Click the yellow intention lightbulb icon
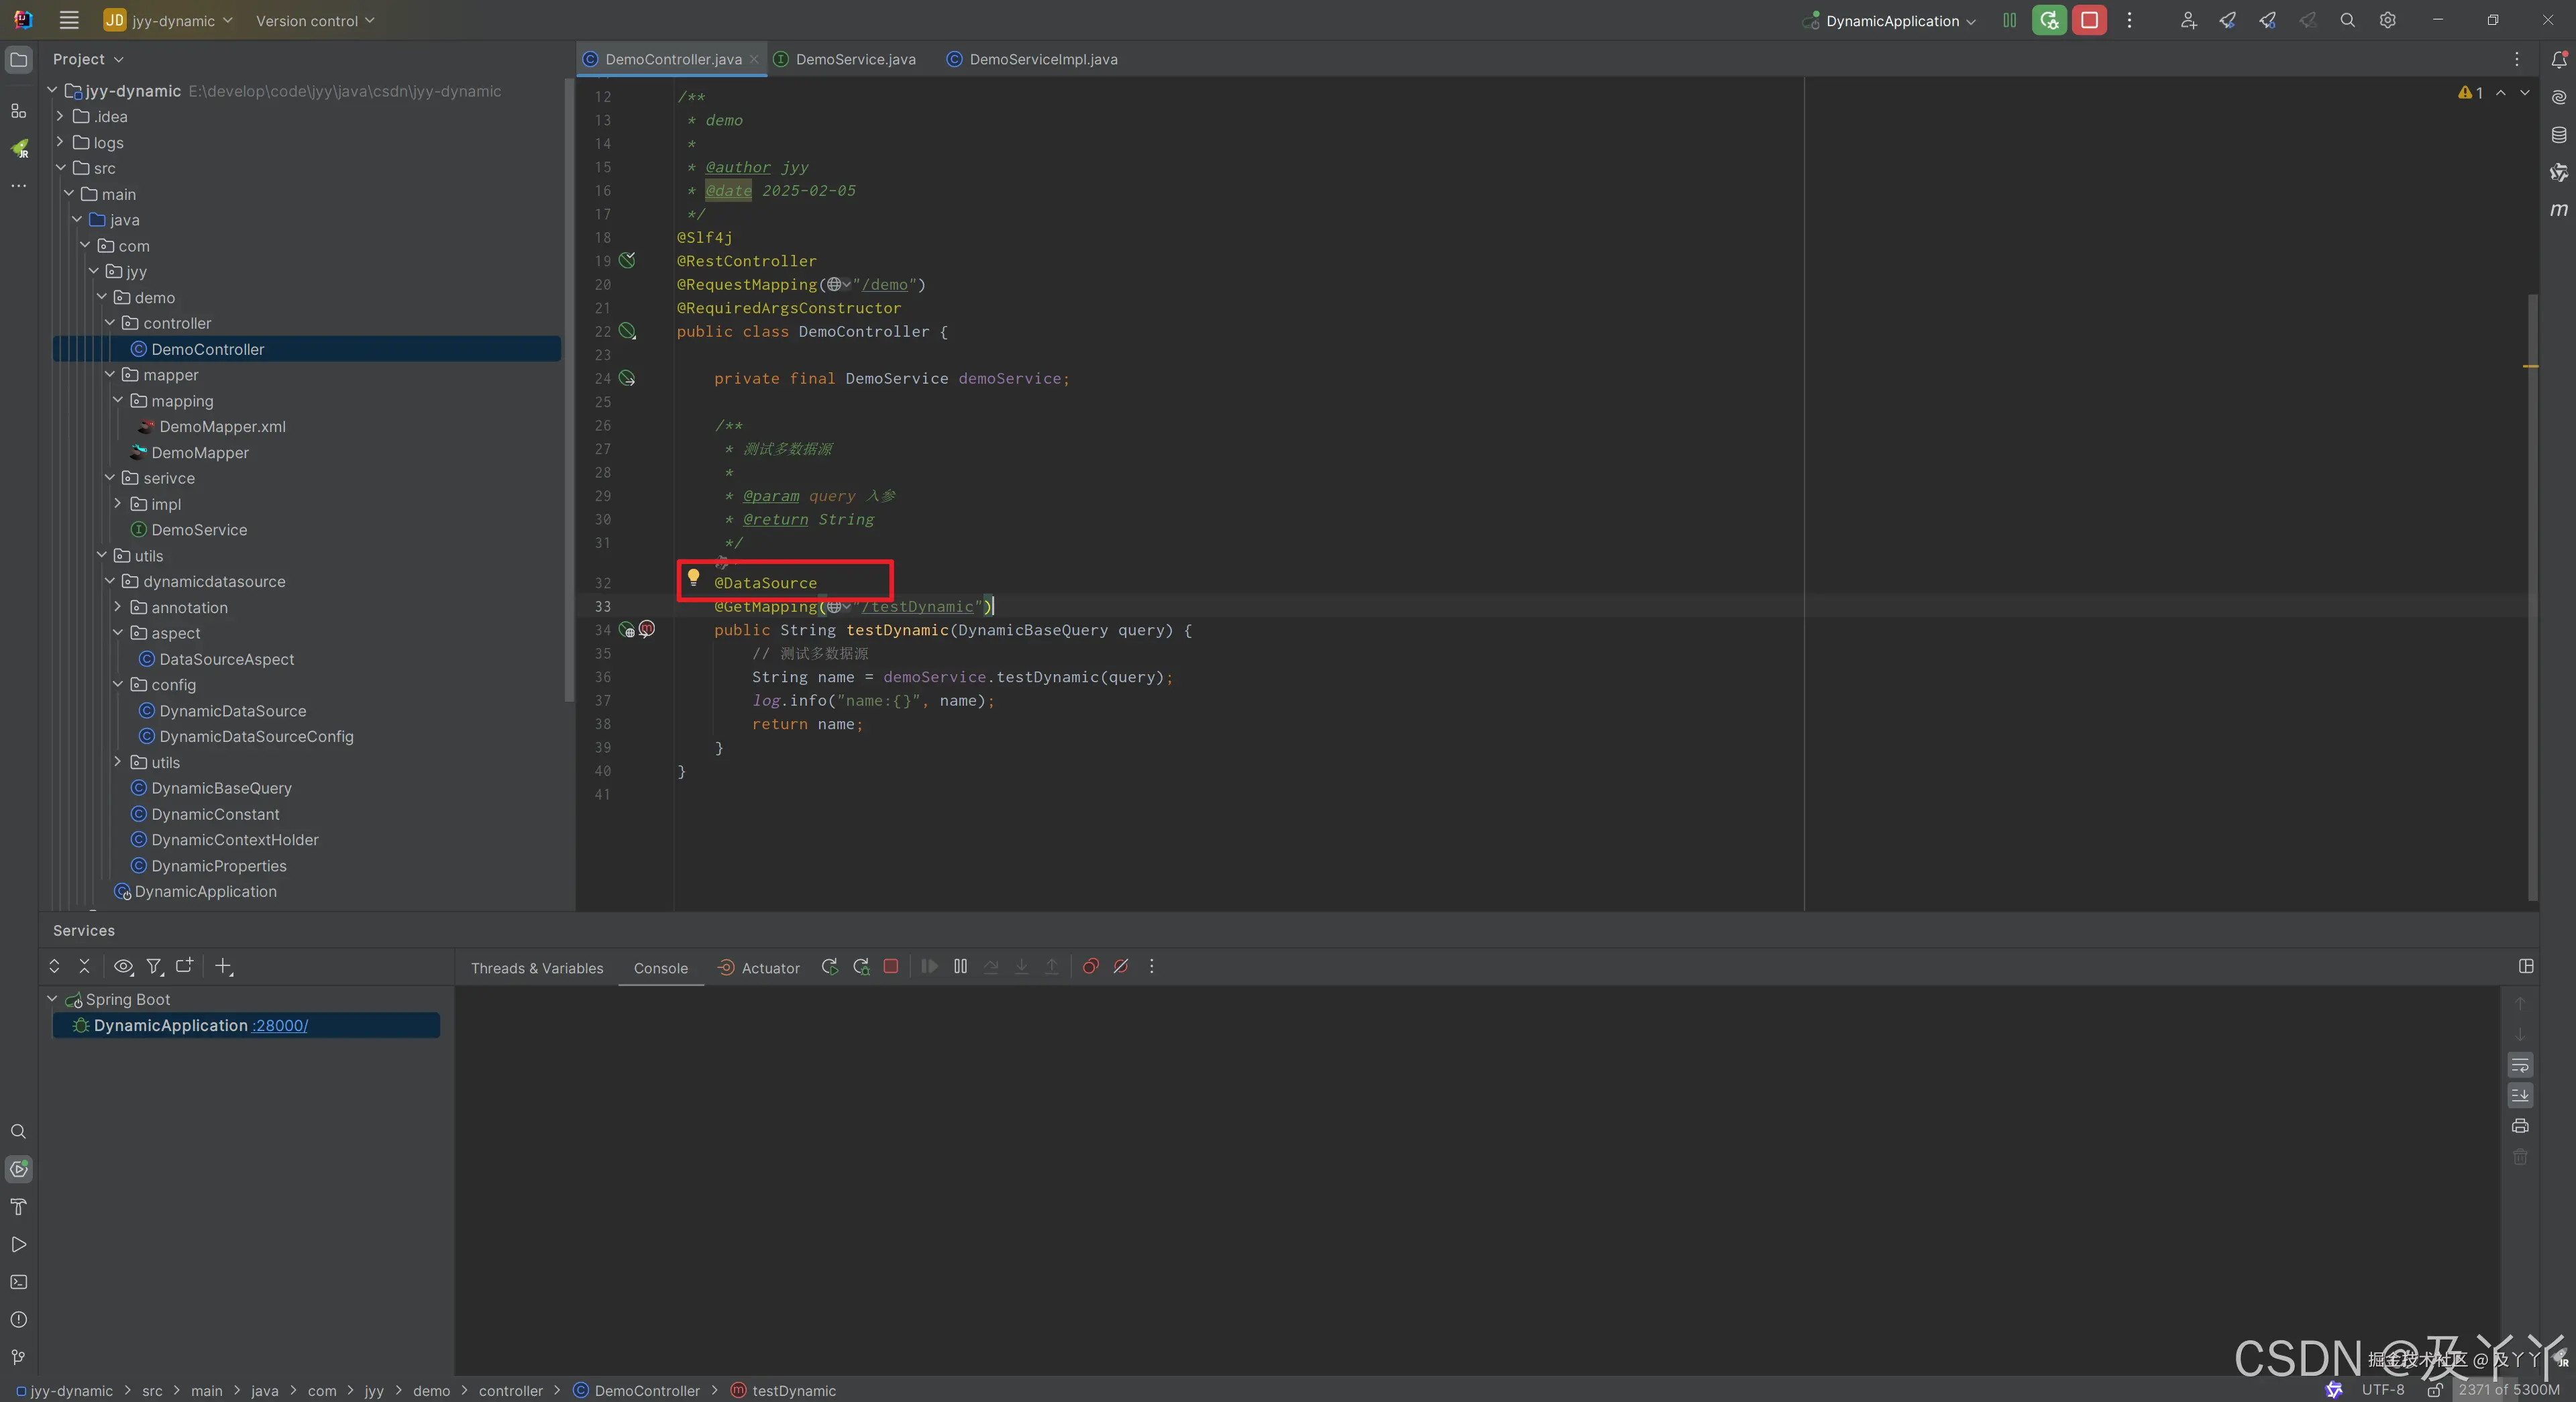Image resolution: width=2576 pixels, height=1402 pixels. (693, 576)
